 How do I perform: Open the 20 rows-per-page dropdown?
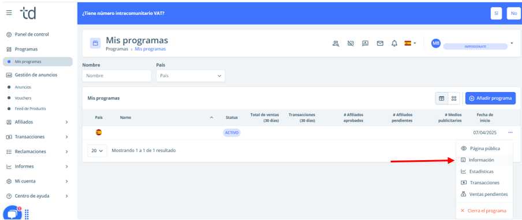pyautogui.click(x=97, y=151)
